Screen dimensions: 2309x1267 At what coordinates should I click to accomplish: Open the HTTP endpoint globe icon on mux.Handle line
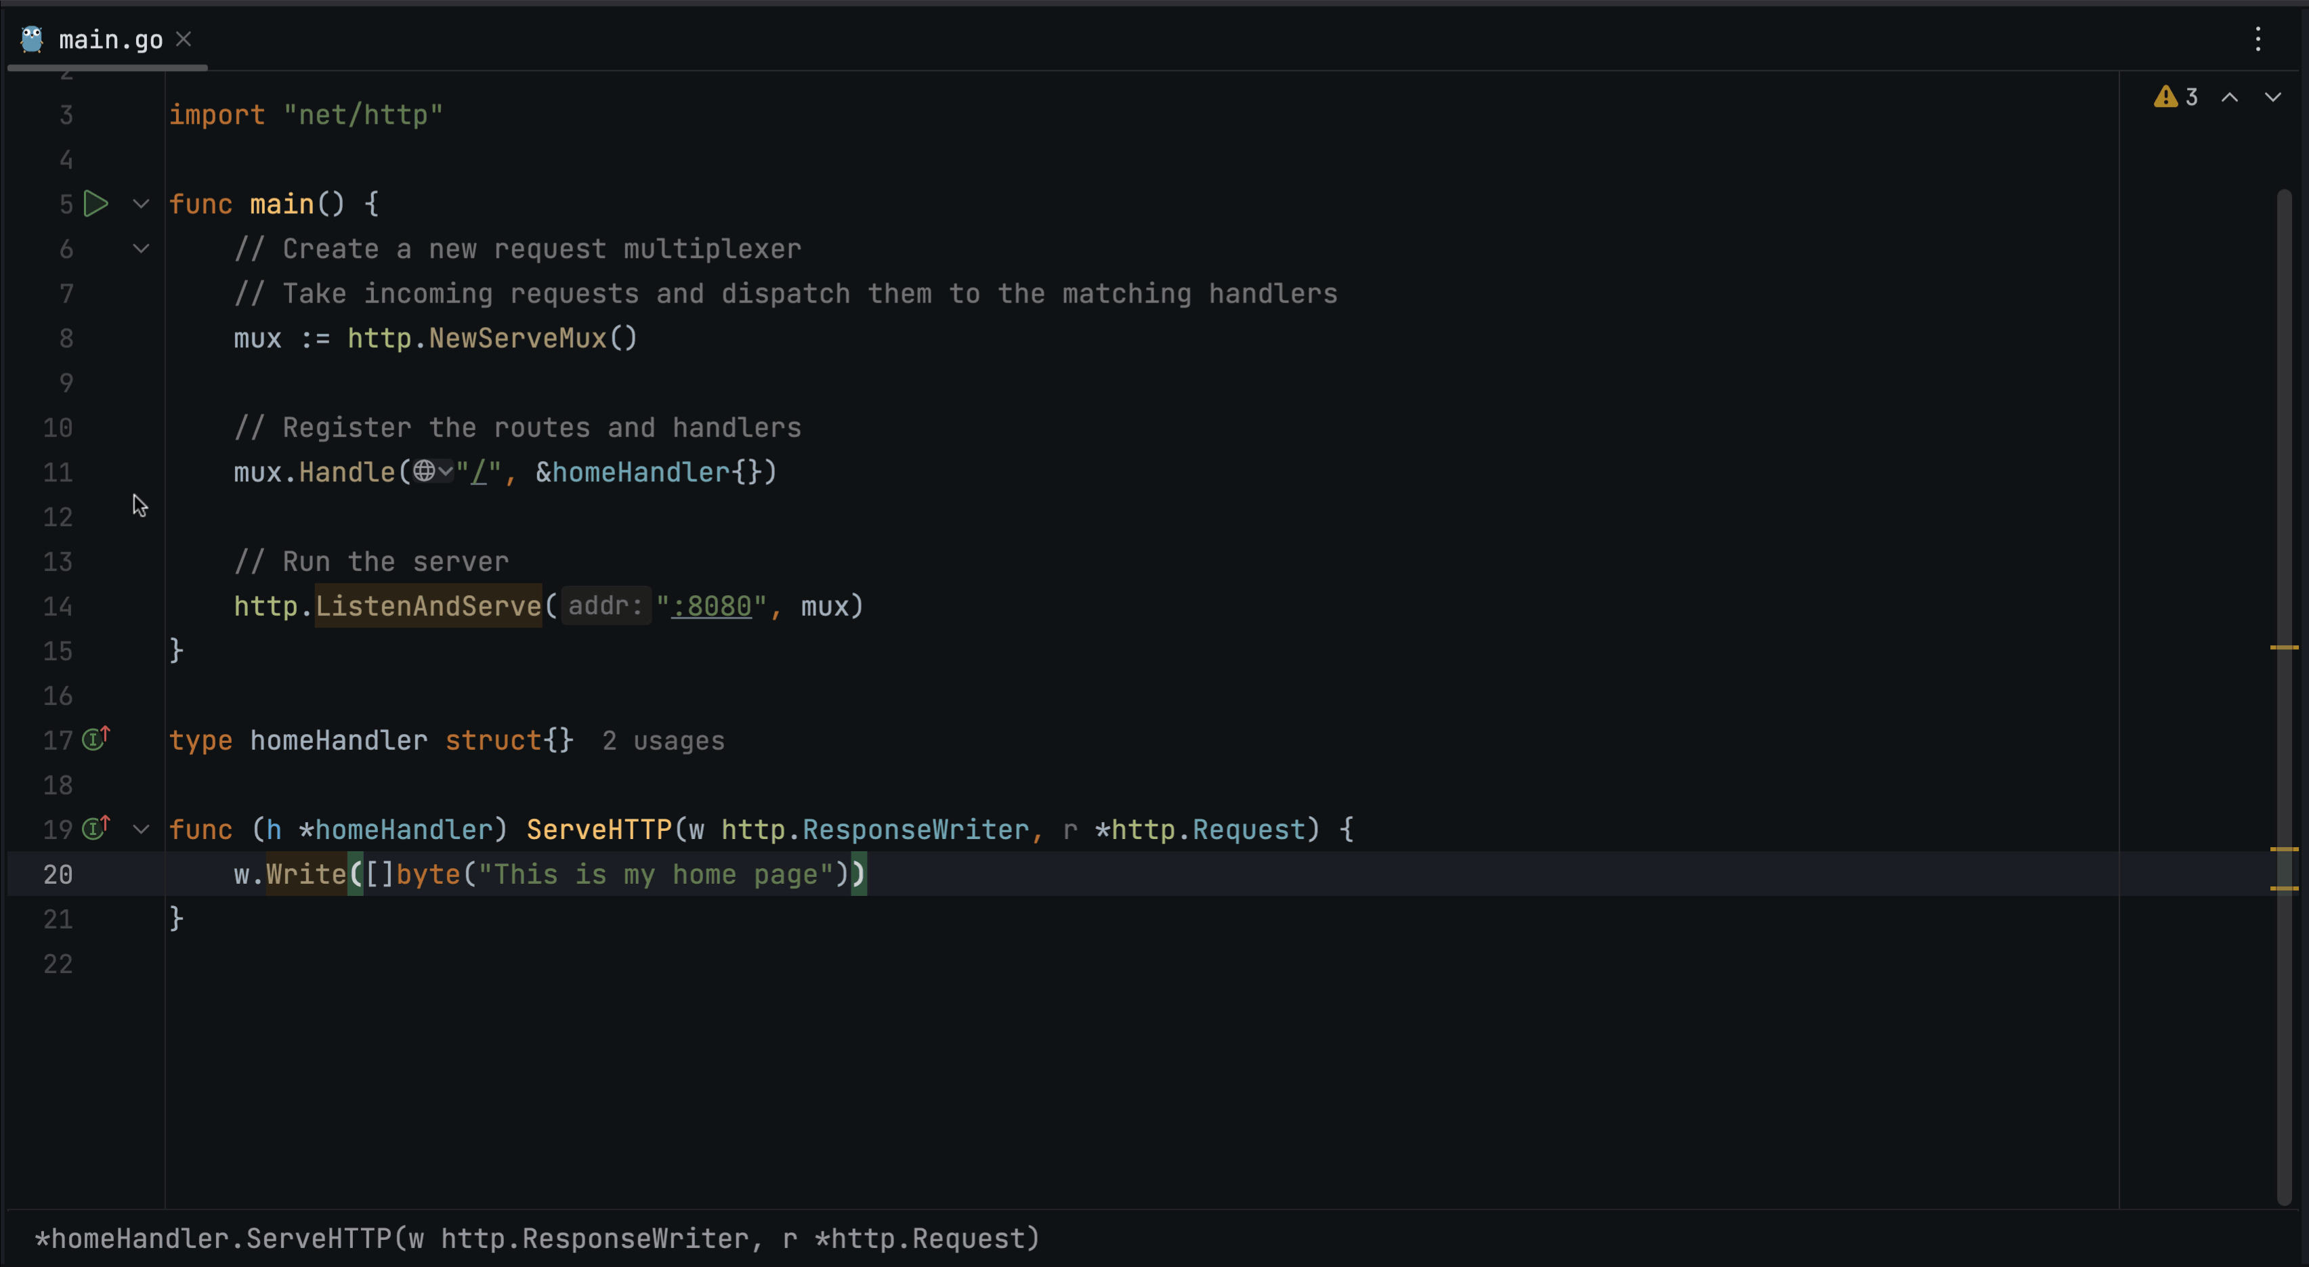[x=425, y=472]
